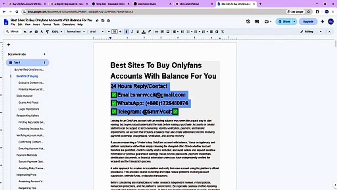The width and height of the screenshot is (337, 190).
Task: Open the Edit menu
Action: pos(20,25)
